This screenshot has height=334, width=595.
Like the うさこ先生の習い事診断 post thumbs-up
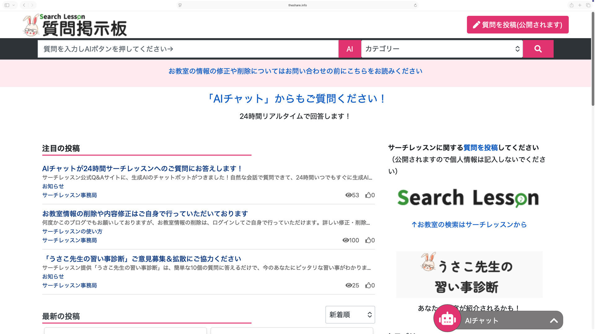point(368,285)
